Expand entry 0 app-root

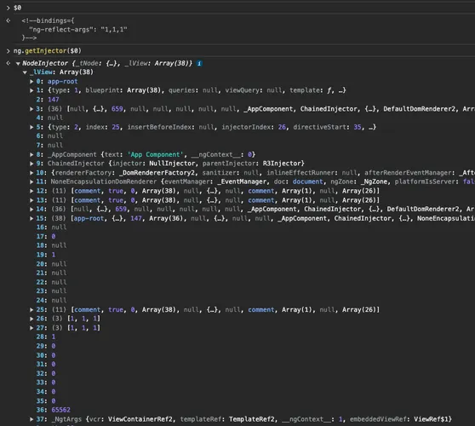click(x=31, y=82)
